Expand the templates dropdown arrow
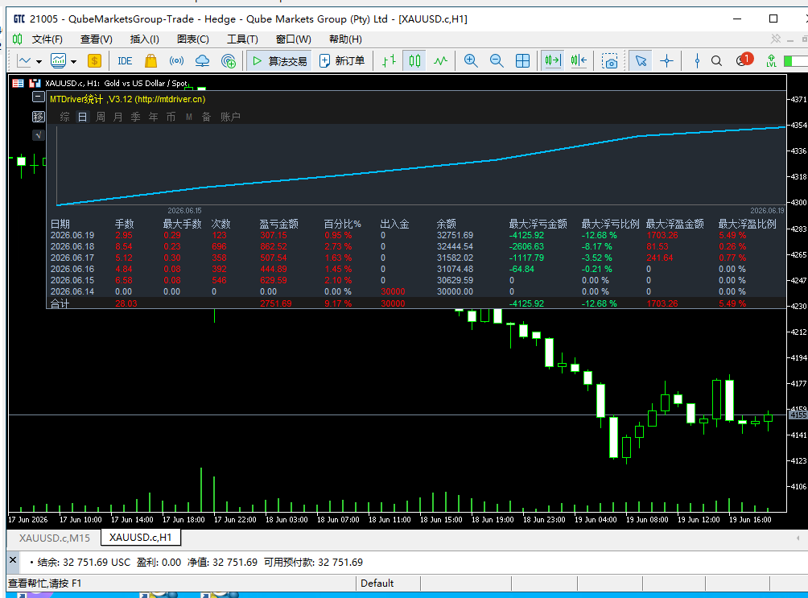 pos(74,61)
